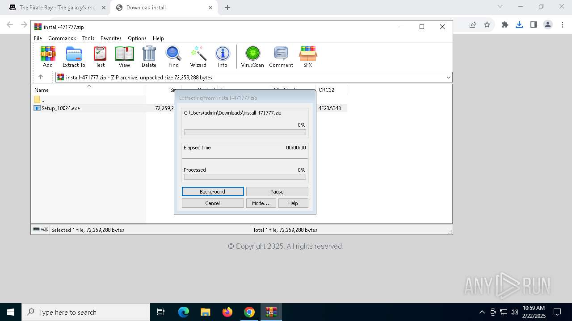This screenshot has height=321, width=572.
Task: Open the File menu
Action: (x=38, y=38)
